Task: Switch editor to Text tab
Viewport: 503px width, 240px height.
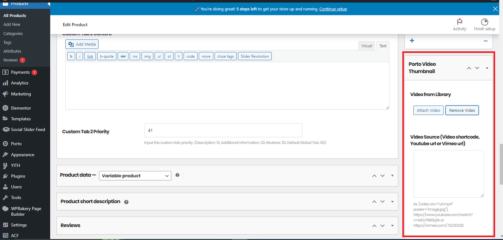Action: pyautogui.click(x=383, y=46)
